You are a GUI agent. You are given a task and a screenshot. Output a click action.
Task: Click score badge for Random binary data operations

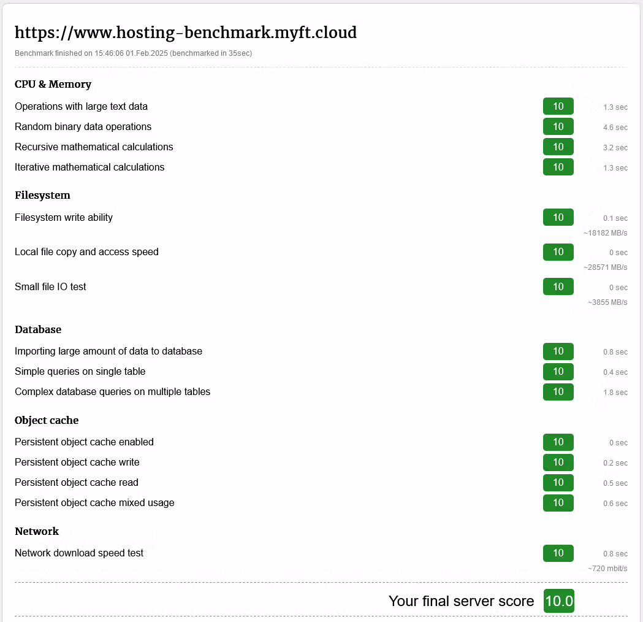pyautogui.click(x=558, y=126)
